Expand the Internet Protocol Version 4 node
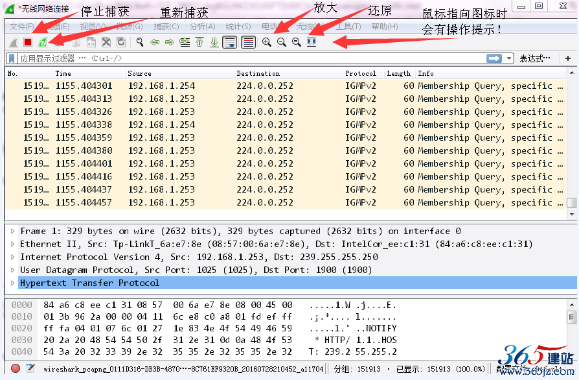Screen dimensions: 579x380 click(12, 257)
